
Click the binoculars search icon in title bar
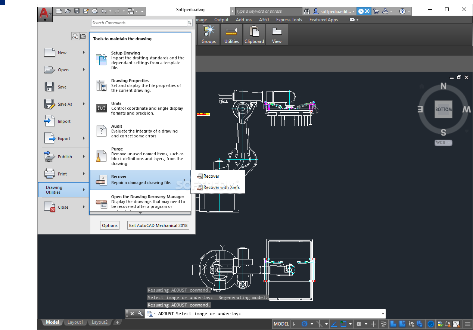(307, 11)
